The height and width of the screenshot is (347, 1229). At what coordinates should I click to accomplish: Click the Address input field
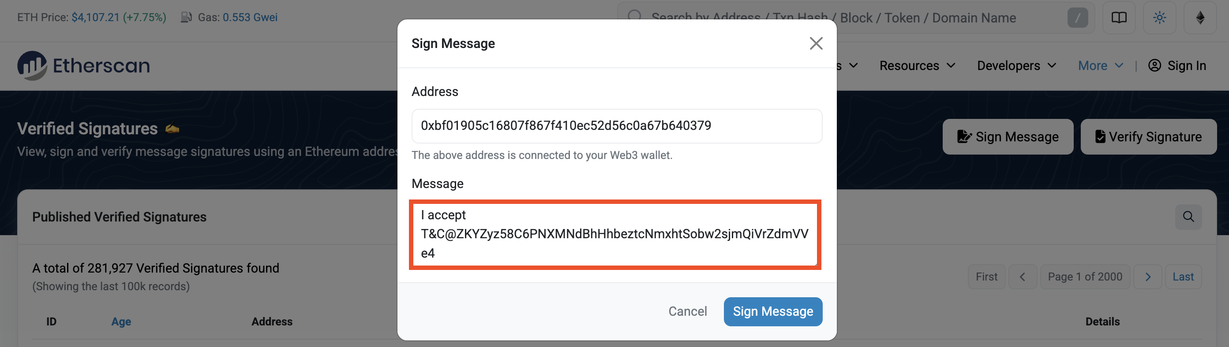[616, 126]
